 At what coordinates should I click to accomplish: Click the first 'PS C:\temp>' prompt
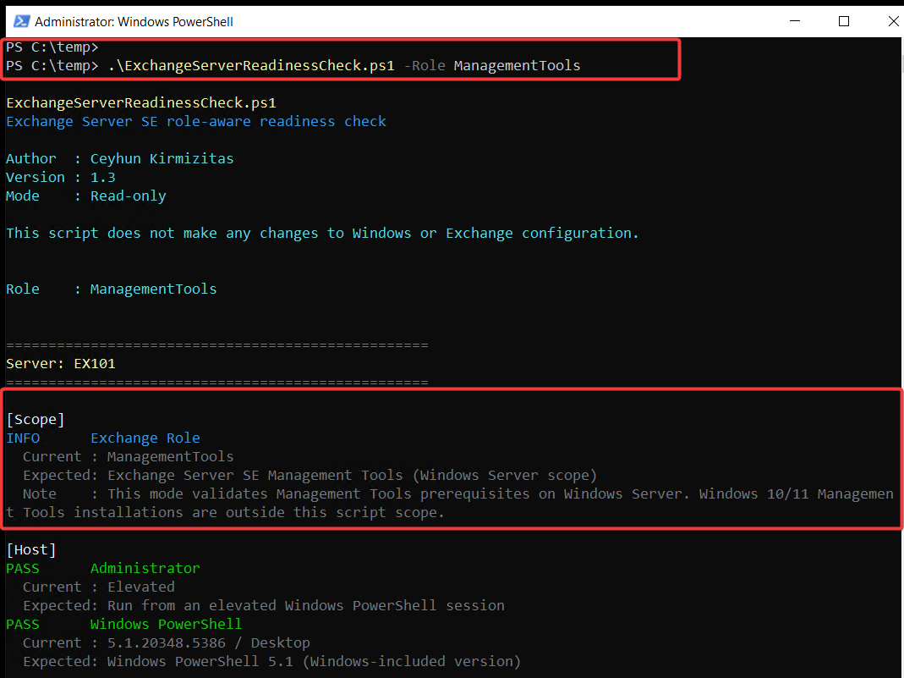click(52, 47)
